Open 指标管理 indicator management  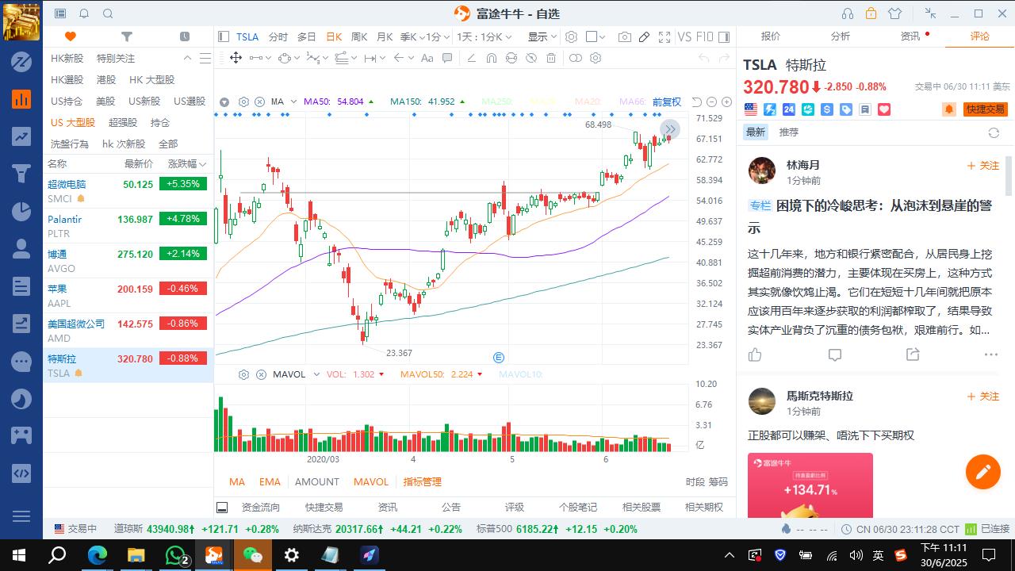pos(422,481)
